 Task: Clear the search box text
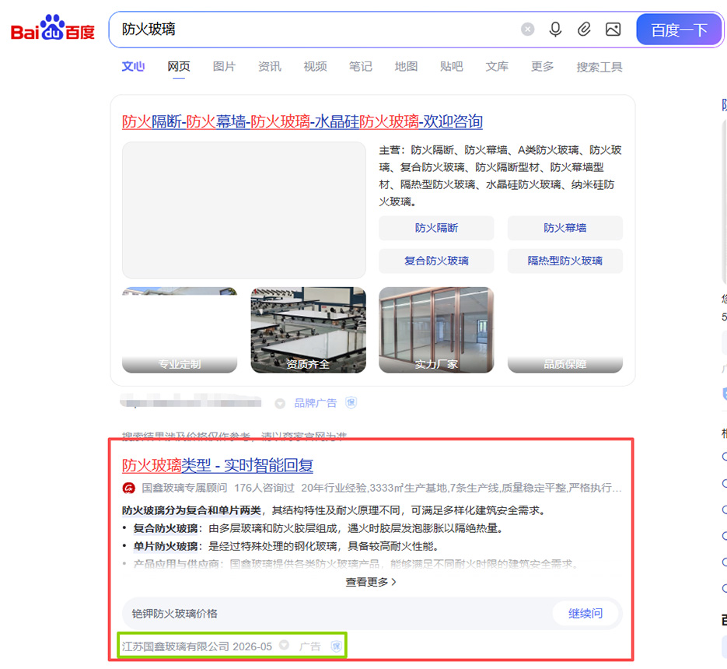528,30
